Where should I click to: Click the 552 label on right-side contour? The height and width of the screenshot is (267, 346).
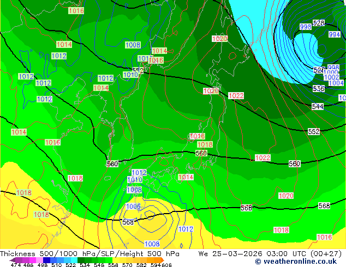coord(314,132)
